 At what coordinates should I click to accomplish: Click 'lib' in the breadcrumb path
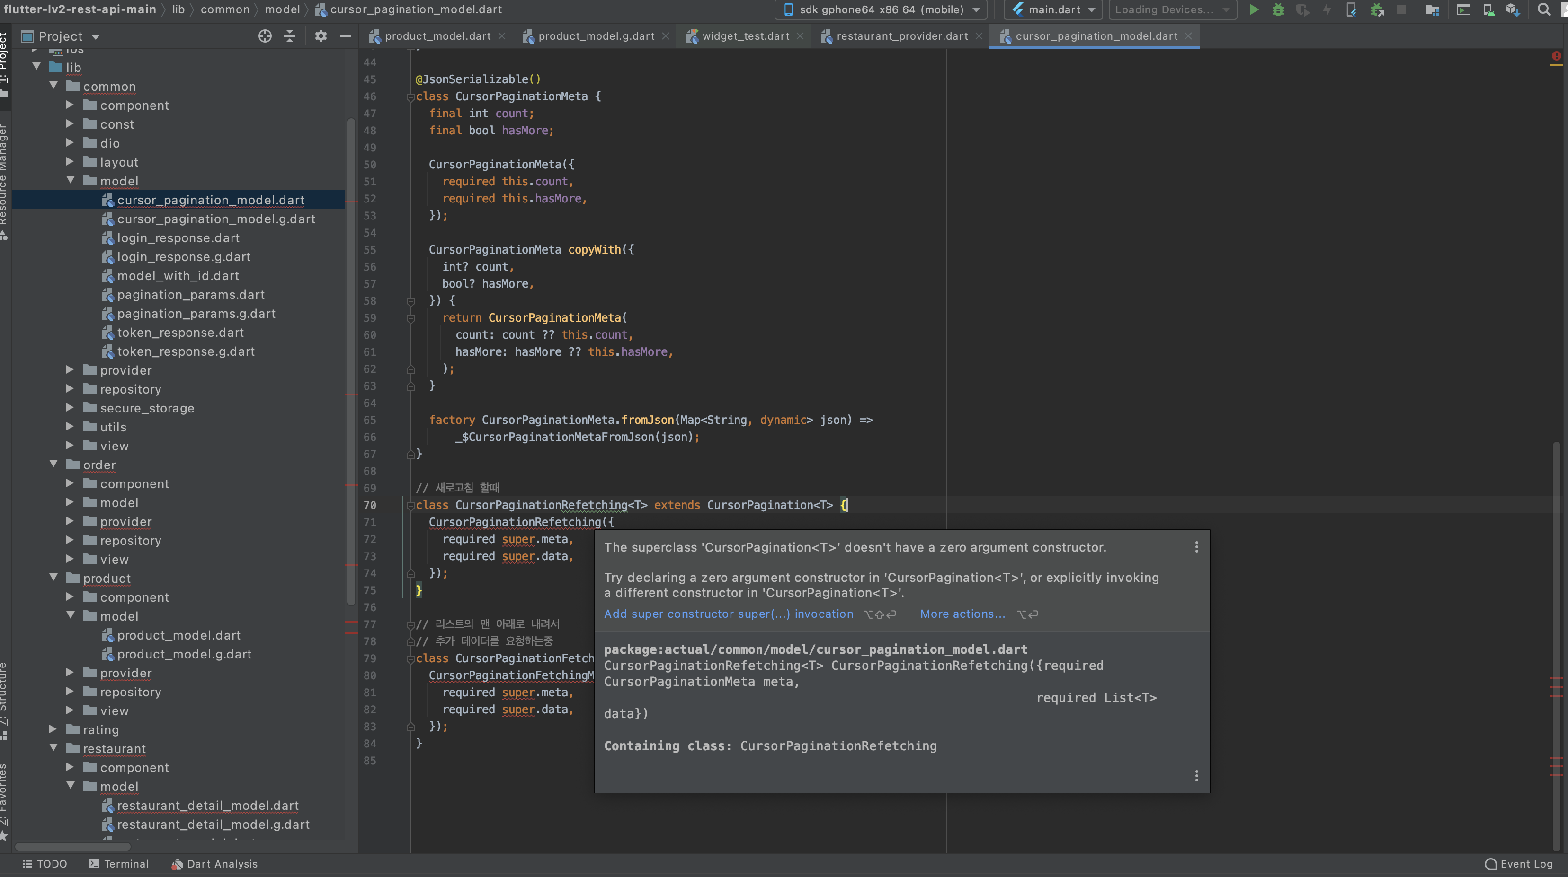[178, 9]
